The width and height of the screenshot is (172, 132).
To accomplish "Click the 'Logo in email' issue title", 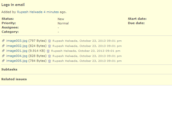I will (x=13, y=5).
